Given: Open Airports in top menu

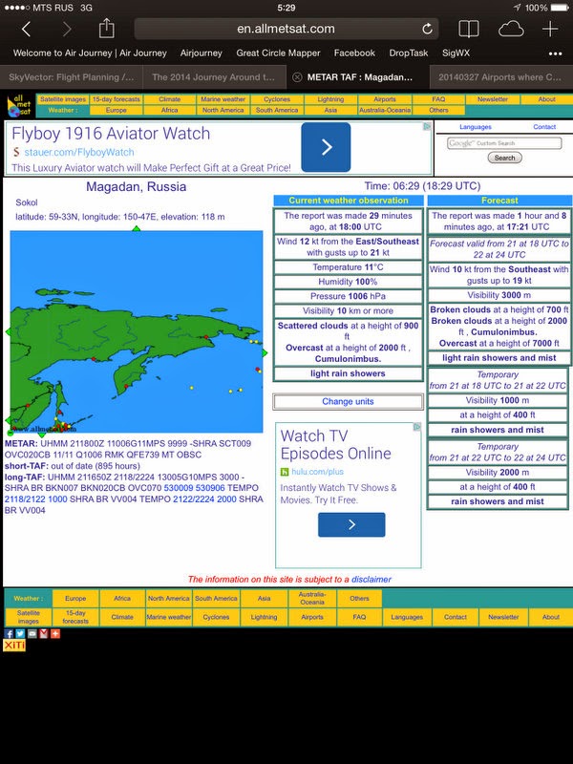Looking at the screenshot, I should point(385,99).
